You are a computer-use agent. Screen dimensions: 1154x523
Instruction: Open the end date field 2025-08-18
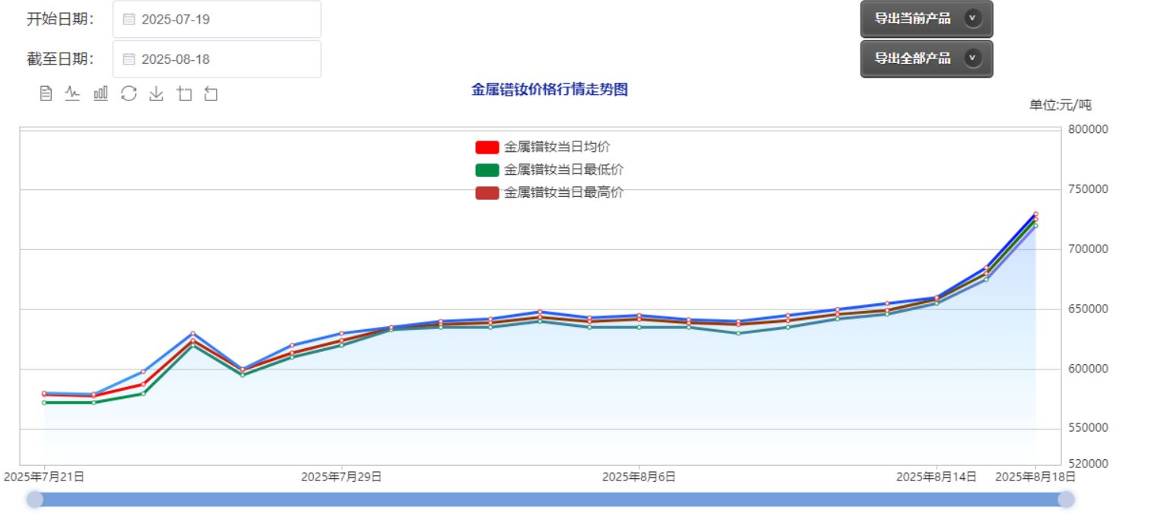point(217,59)
